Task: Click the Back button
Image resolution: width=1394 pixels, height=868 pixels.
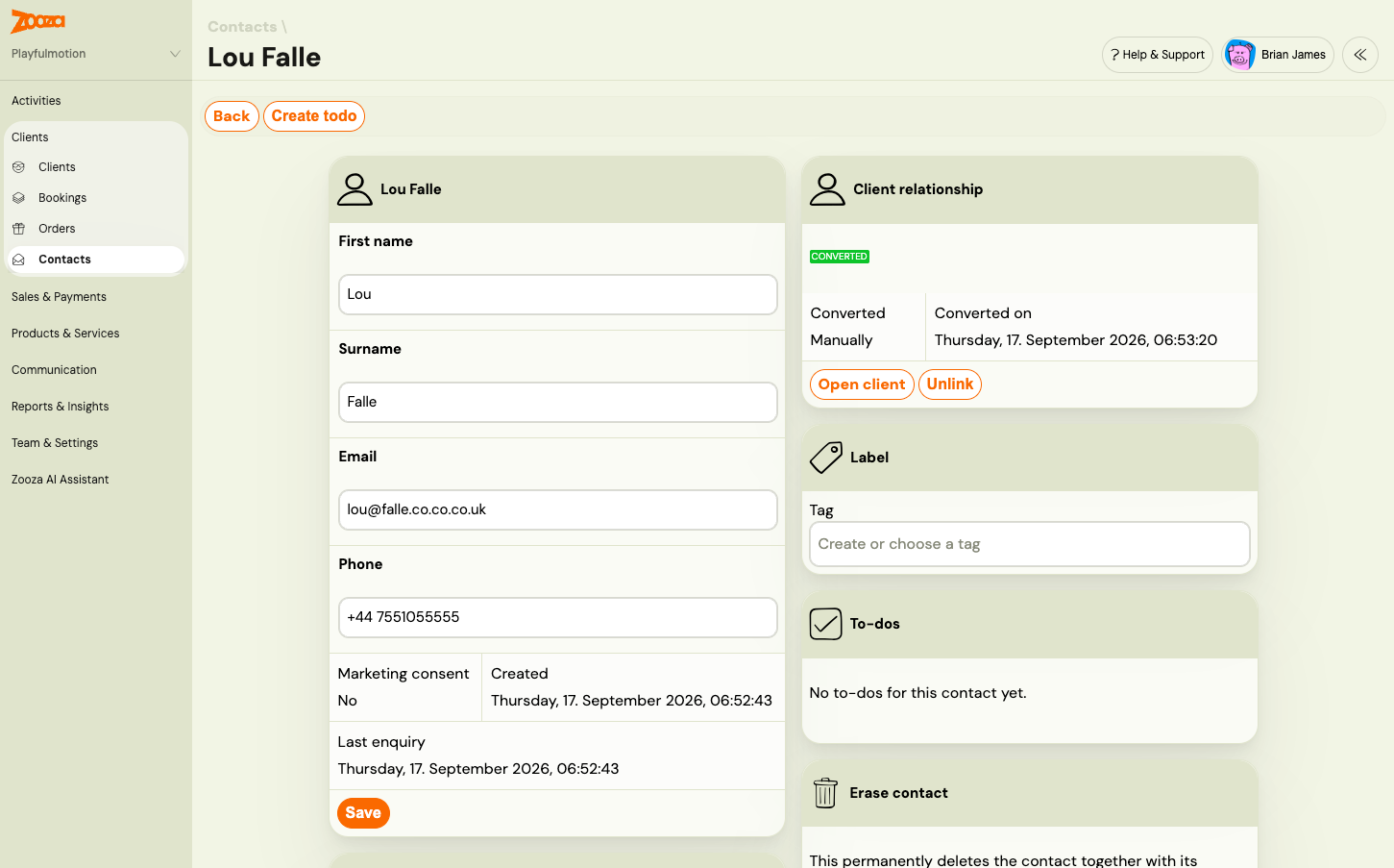Action: pos(232,116)
